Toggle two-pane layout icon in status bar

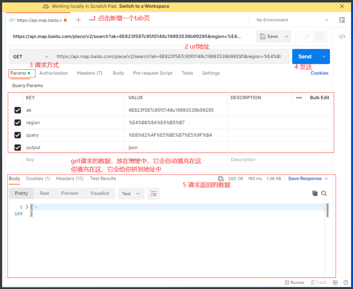[x=335, y=283]
